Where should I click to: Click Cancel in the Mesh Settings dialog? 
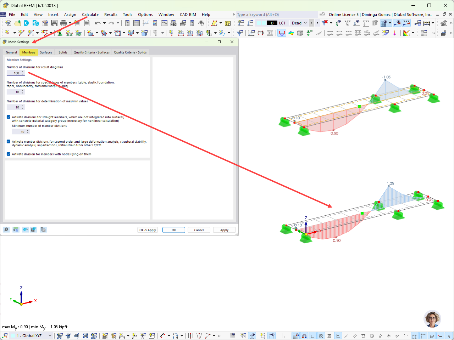199,229
